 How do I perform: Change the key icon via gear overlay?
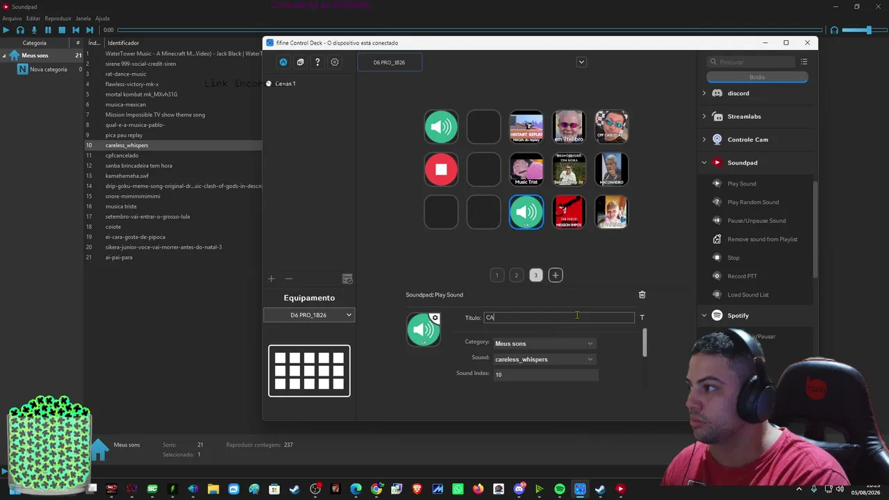coord(435,318)
